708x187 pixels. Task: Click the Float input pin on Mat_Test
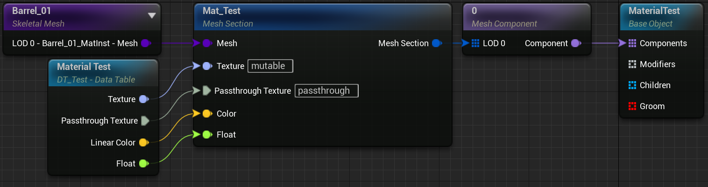(207, 135)
